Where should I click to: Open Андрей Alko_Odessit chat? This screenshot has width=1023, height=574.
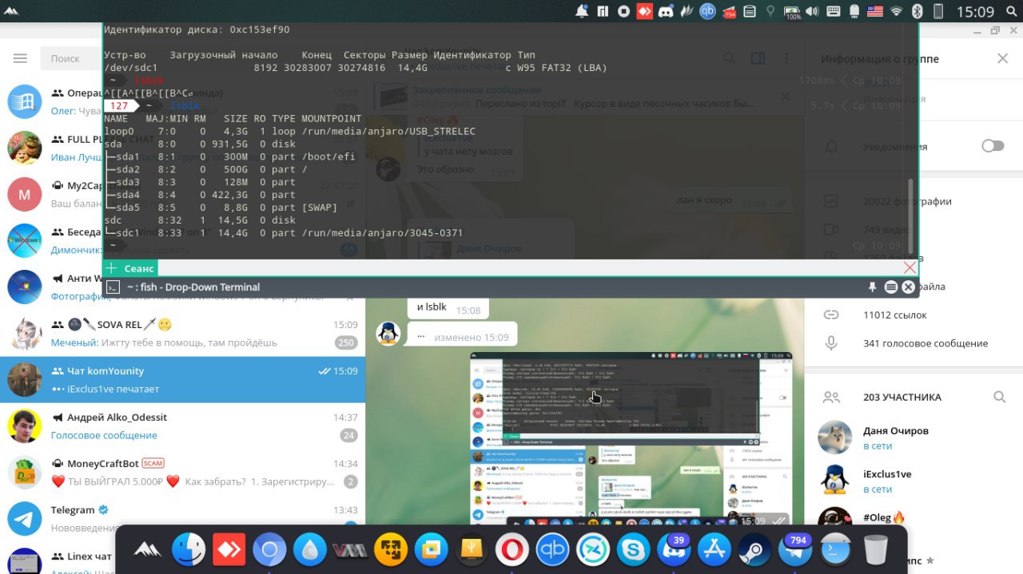point(182,426)
